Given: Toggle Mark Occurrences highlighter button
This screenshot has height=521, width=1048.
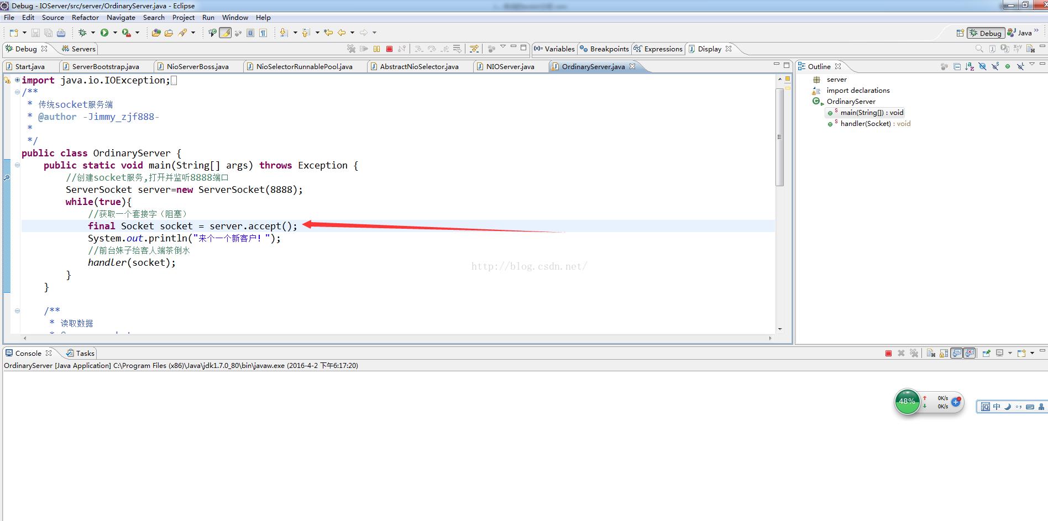Looking at the screenshot, I should coord(225,33).
